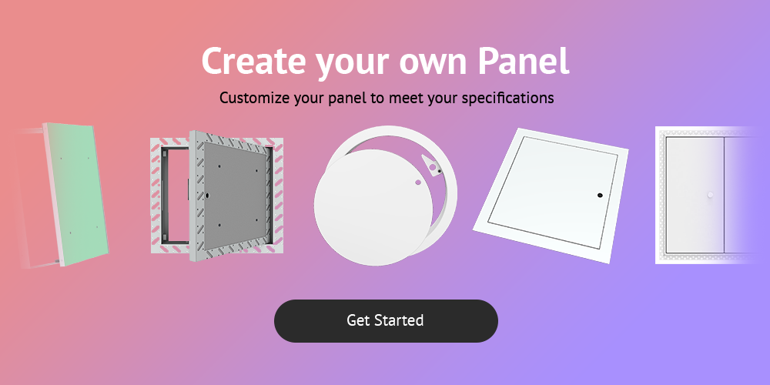Select the round white access panel

(386, 196)
